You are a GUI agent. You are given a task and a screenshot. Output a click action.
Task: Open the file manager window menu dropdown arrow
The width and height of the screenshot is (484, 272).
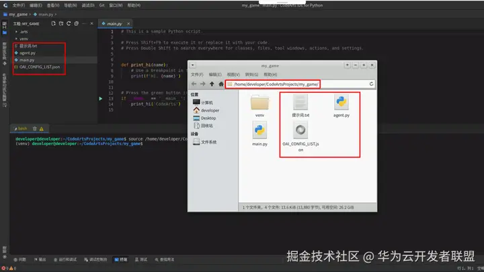(193, 65)
